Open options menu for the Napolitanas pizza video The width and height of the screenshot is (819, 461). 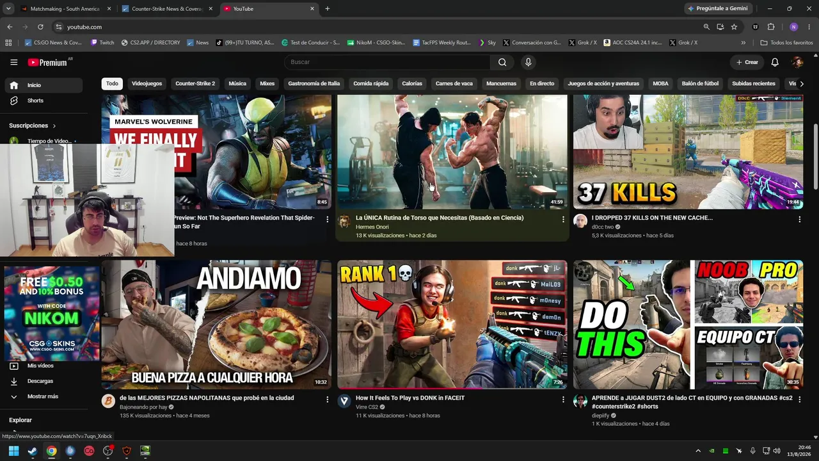327,399
